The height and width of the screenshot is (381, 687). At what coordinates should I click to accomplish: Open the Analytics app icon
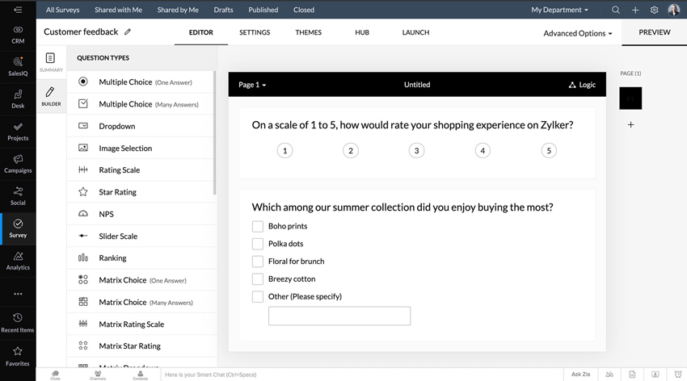click(18, 260)
